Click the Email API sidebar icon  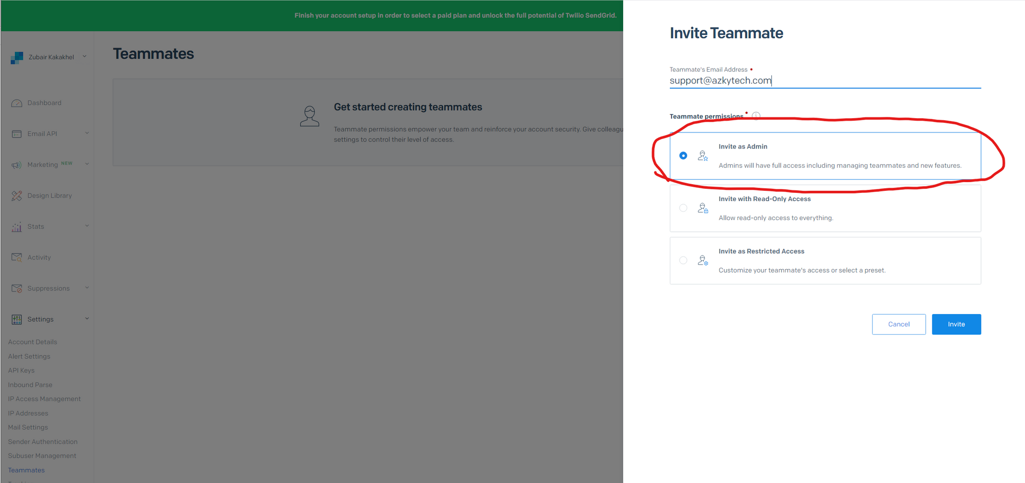(16, 134)
